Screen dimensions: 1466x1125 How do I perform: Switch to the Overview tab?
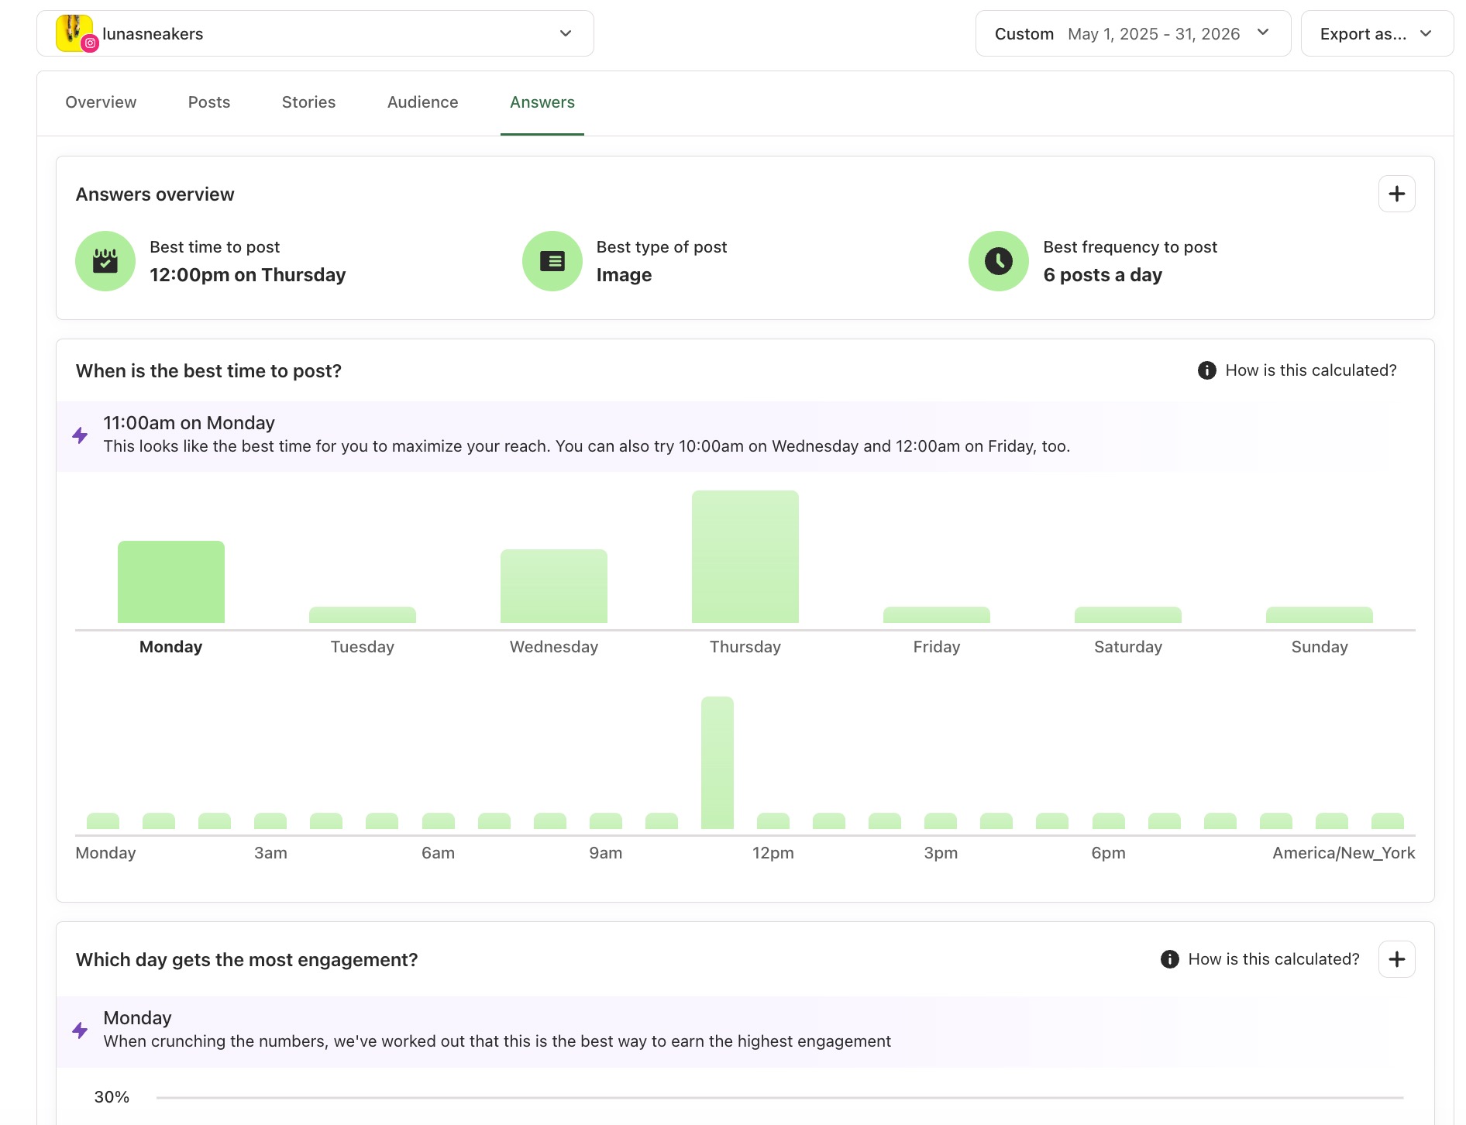coord(101,102)
